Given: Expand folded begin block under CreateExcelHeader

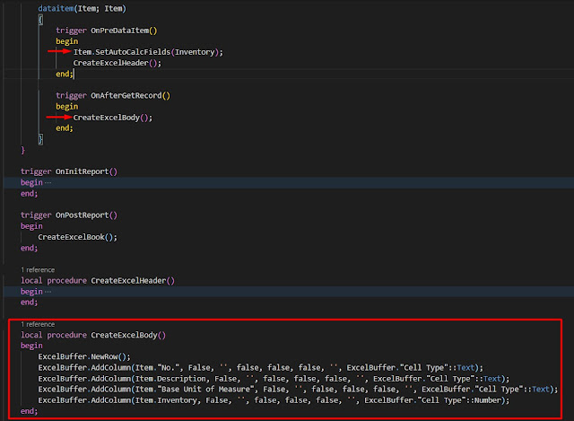Looking at the screenshot, I should (48, 292).
